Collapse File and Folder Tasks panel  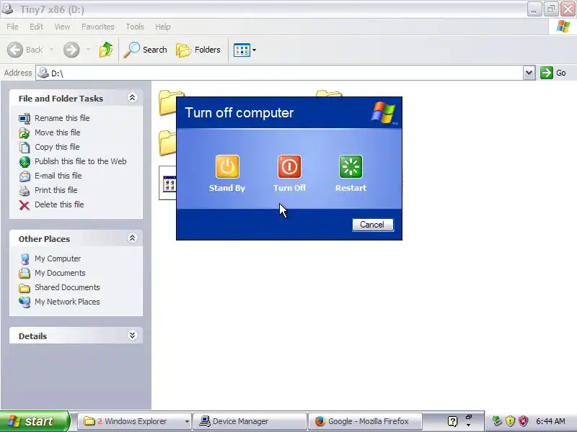[132, 98]
